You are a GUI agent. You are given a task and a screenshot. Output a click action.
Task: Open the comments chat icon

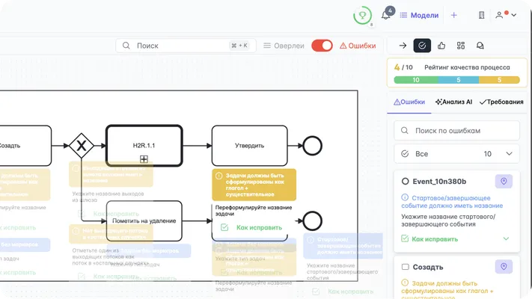480,46
